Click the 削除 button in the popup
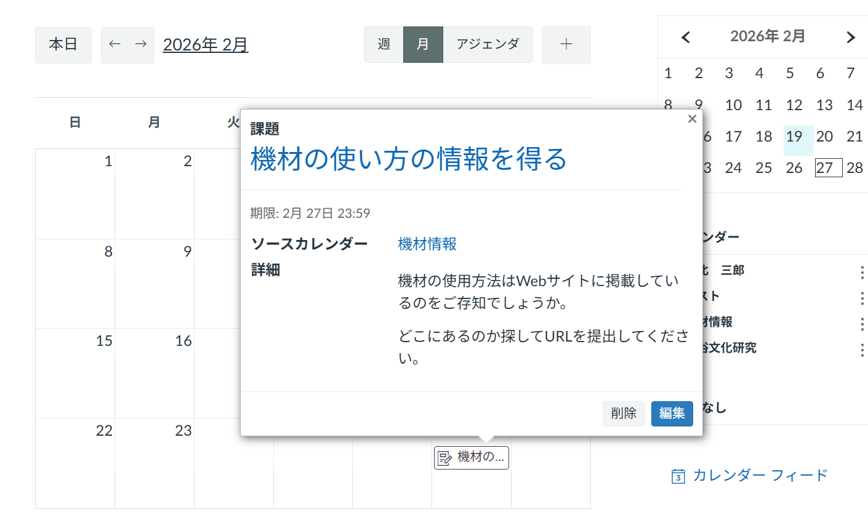This screenshot has width=868, height=528. 623,414
